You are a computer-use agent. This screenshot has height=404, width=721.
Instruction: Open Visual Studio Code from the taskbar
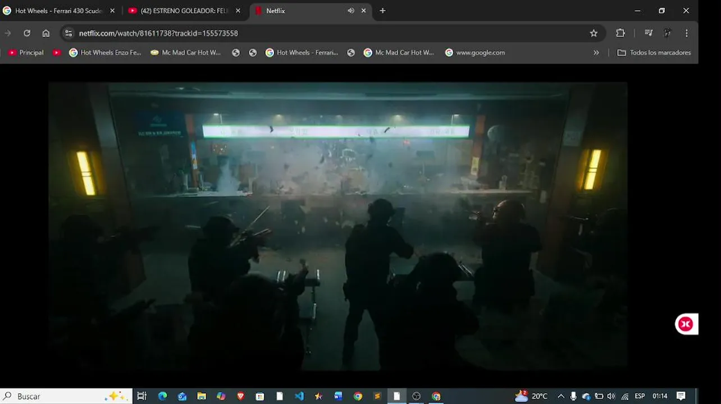click(x=299, y=396)
